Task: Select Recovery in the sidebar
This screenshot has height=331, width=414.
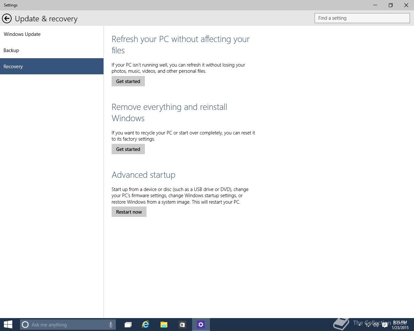Action: coord(52,66)
